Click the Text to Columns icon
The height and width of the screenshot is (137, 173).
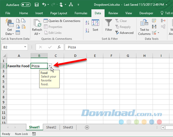(x=144, y=22)
